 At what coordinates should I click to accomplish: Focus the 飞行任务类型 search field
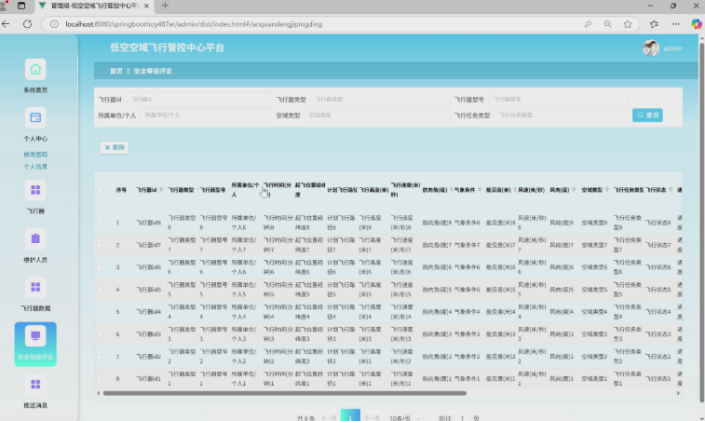(562, 115)
